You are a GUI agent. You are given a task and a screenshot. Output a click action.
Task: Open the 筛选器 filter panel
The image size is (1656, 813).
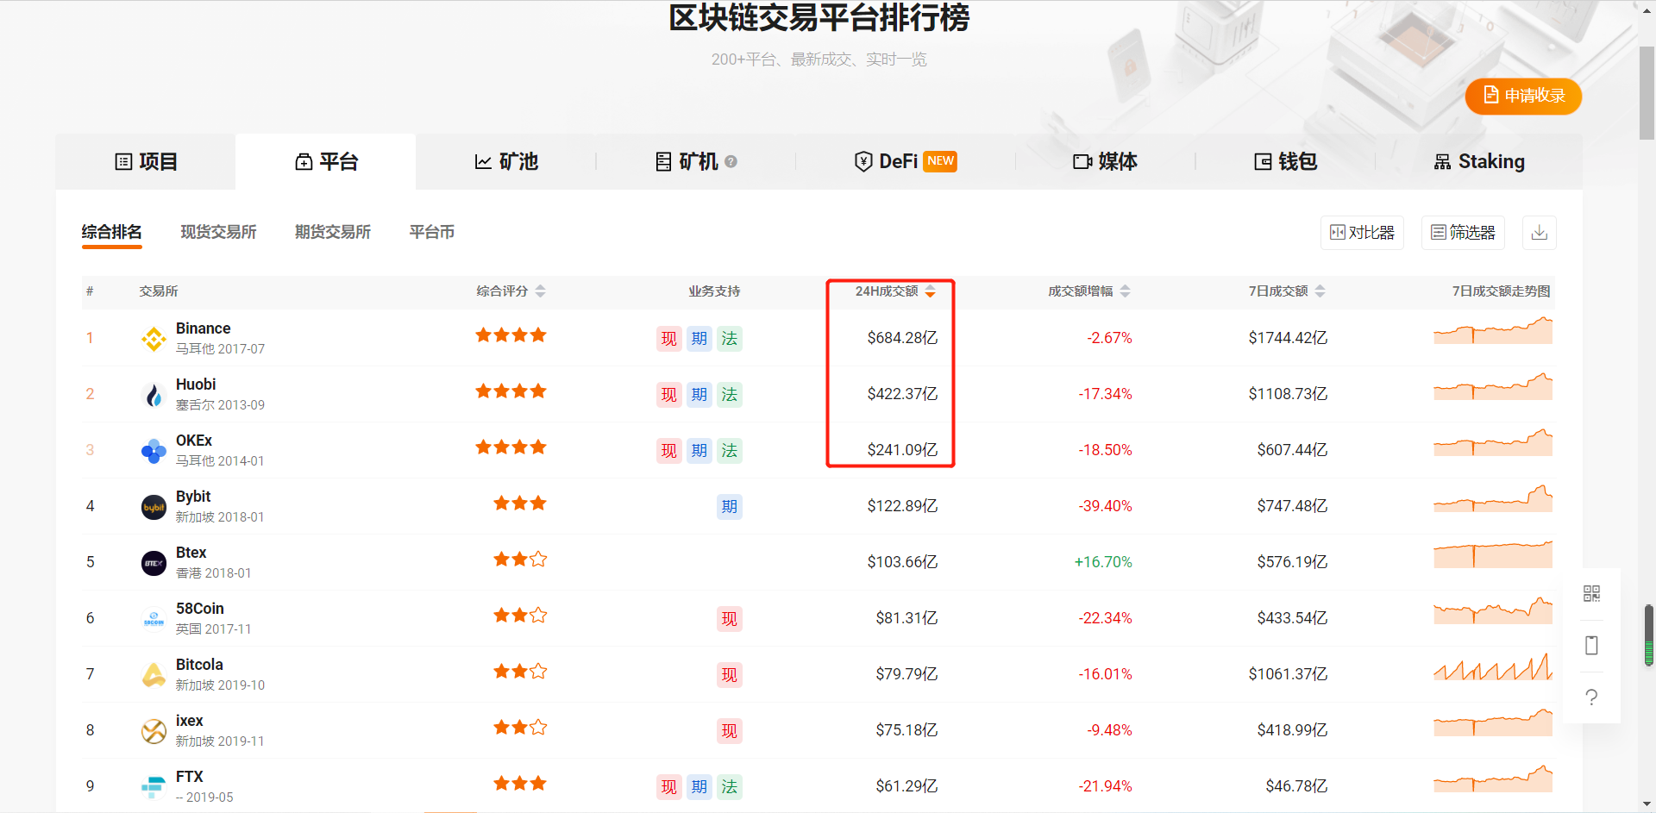[x=1463, y=232]
